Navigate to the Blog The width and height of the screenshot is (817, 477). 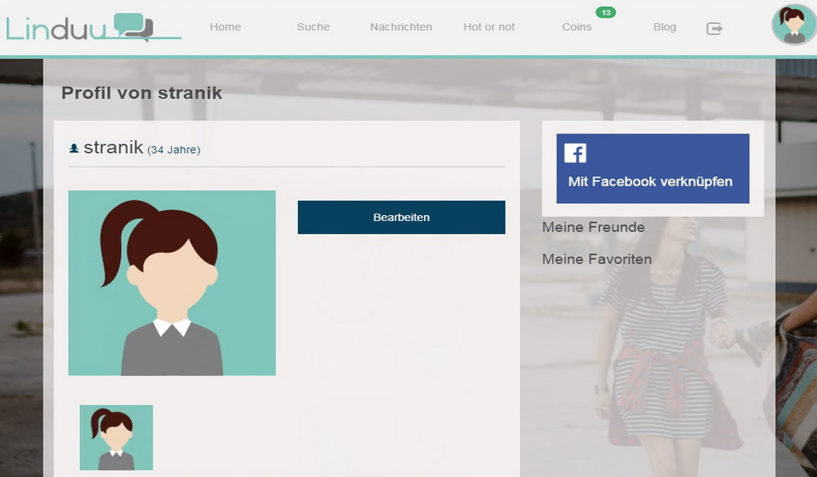pos(665,27)
